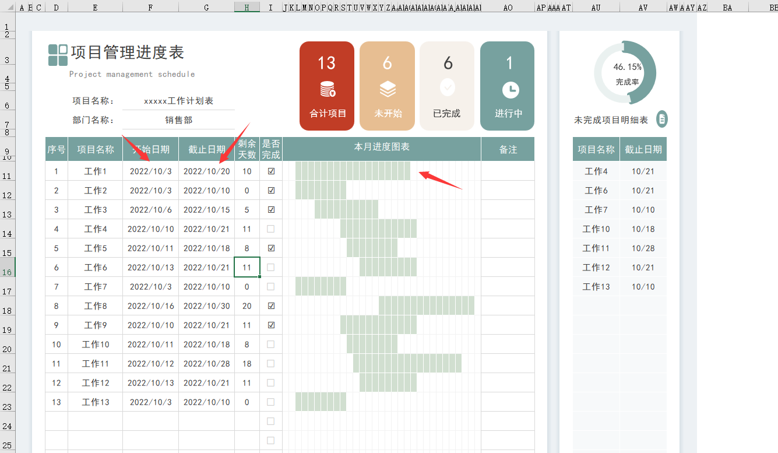This screenshot has width=778, height=453.
Task: Click the four-square logo beside 项目管理进度表
Action: [58, 55]
